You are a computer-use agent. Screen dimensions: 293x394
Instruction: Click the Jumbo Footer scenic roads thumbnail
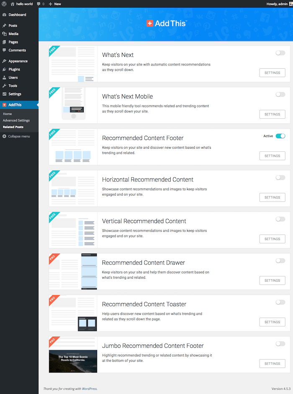(73, 355)
